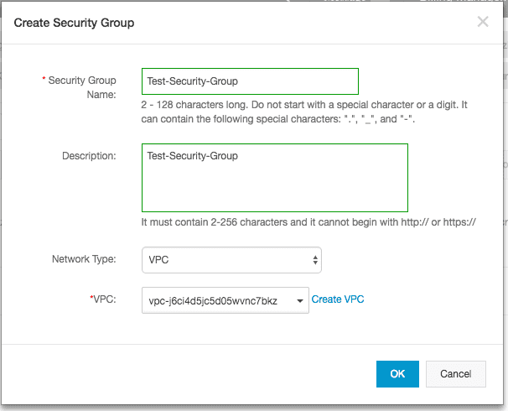Click the red asterisk beside VPC label
The image size is (508, 411).
pos(91,297)
